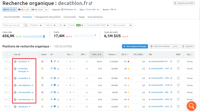Open the orange search chat bubble
This screenshot has width=200, height=111.
[191, 106]
